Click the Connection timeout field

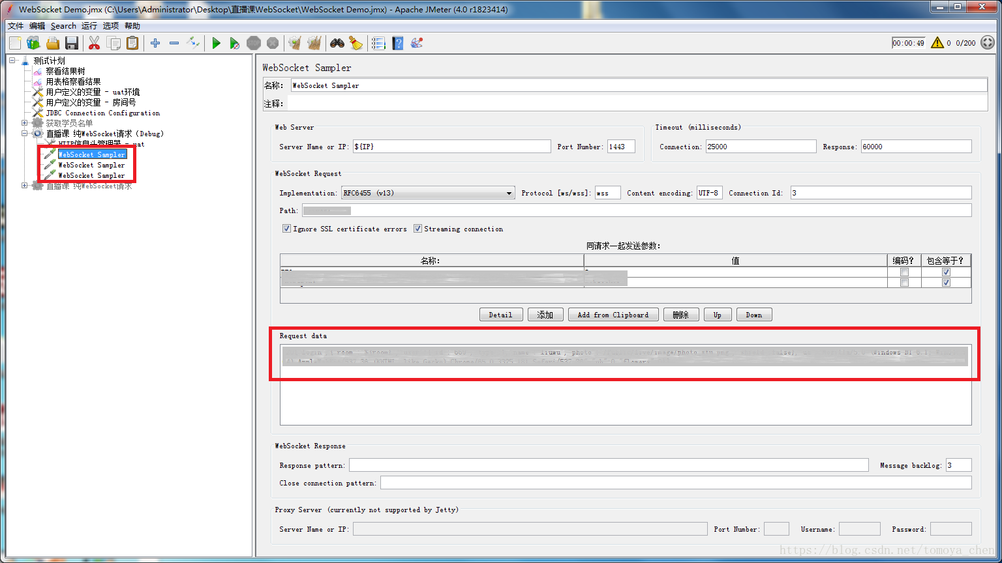coord(761,147)
